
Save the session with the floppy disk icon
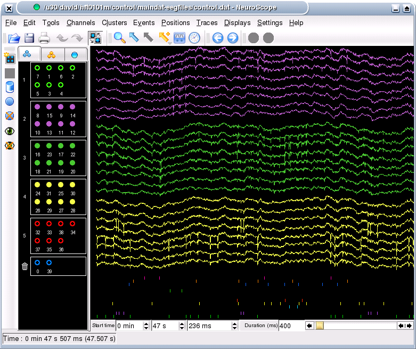(x=29, y=38)
